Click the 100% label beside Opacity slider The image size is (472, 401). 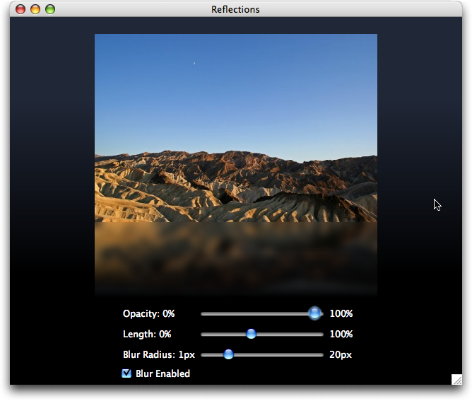tap(341, 313)
